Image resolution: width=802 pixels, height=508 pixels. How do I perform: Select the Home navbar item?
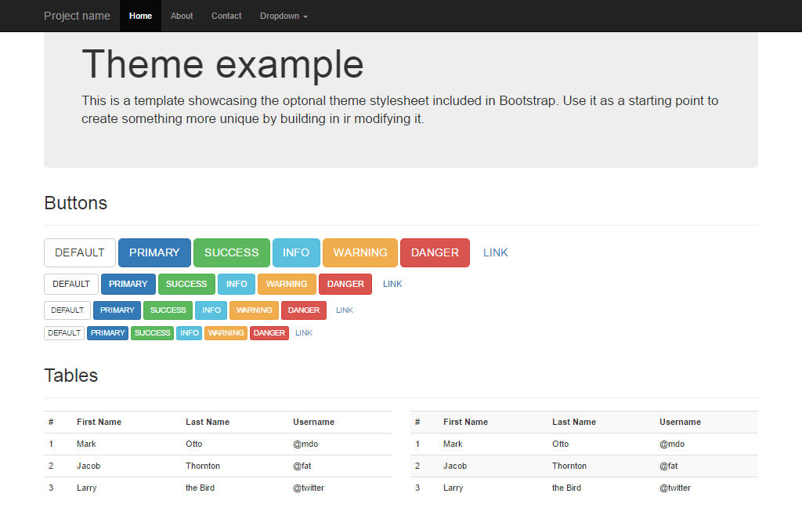coord(140,16)
